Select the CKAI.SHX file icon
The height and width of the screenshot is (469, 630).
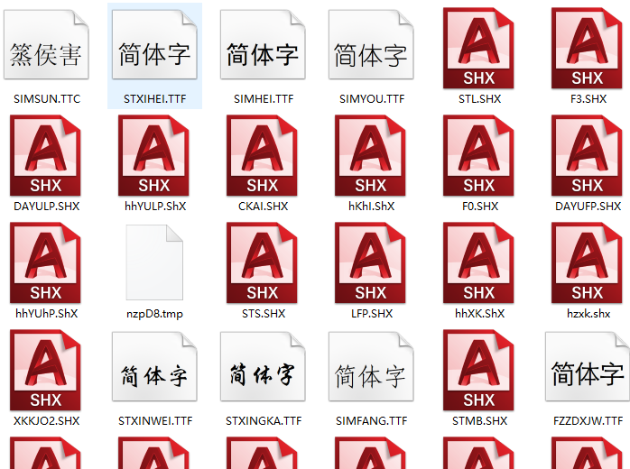(x=262, y=156)
